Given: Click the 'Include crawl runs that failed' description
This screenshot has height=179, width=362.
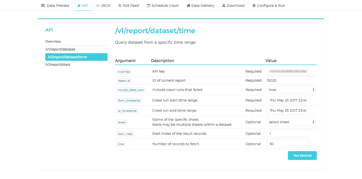Looking at the screenshot, I should (x=177, y=90).
